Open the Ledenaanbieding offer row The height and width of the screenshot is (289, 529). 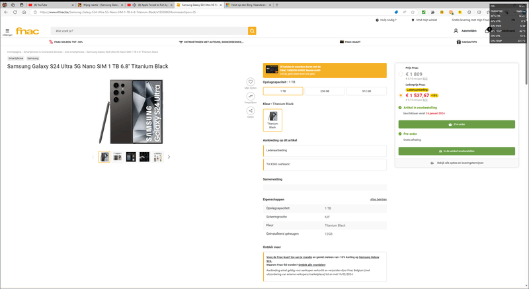[325, 150]
